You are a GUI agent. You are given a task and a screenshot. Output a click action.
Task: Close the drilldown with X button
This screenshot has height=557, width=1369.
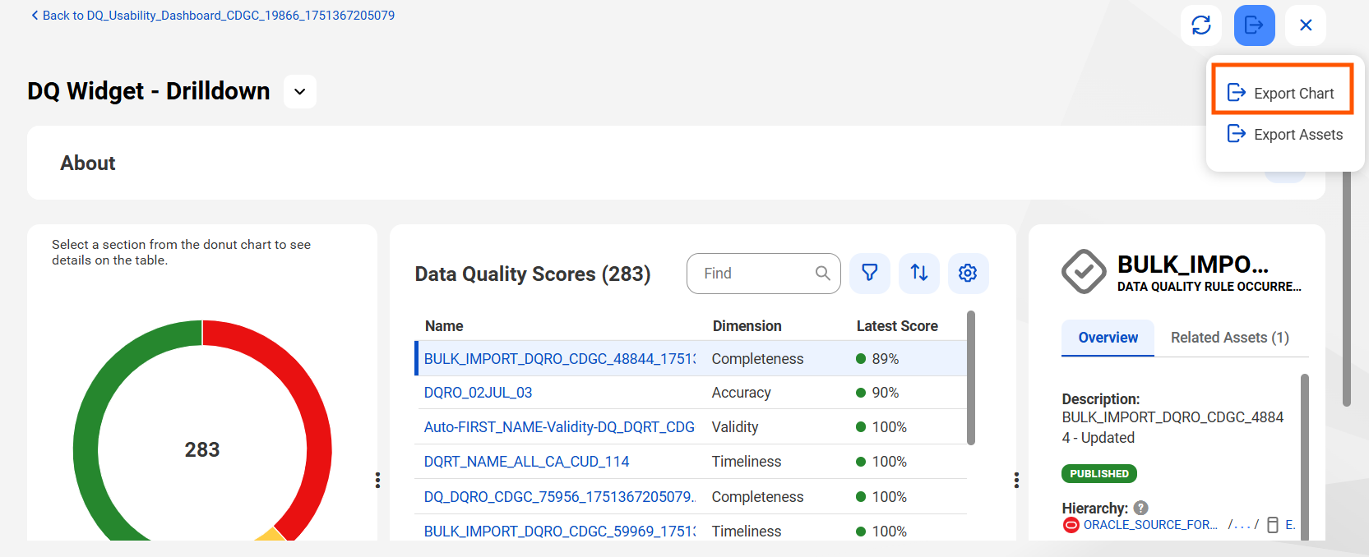tap(1306, 25)
